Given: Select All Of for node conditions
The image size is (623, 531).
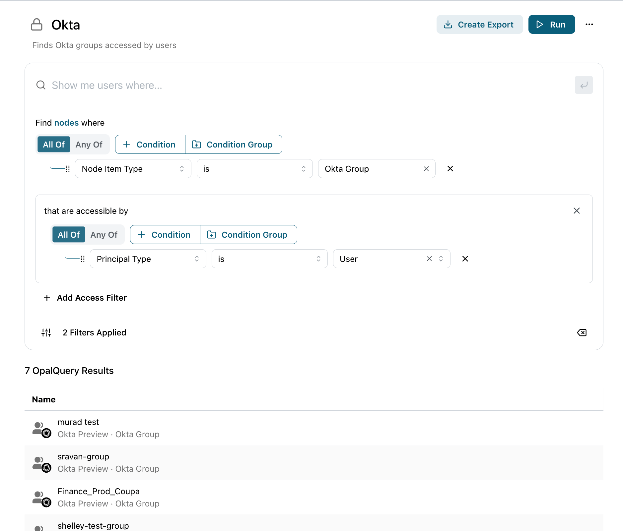Looking at the screenshot, I should click(54, 145).
